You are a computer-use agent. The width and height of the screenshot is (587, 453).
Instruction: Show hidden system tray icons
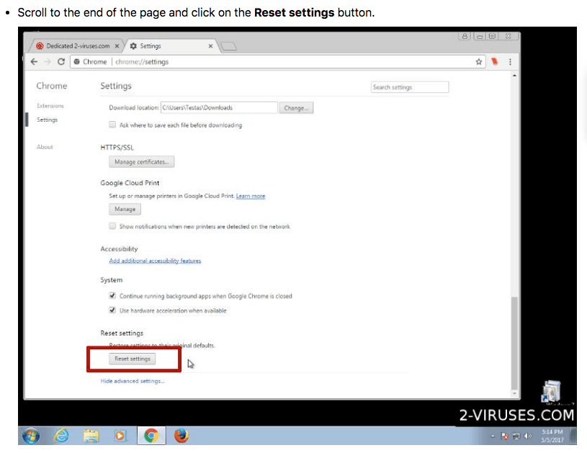[x=493, y=436]
